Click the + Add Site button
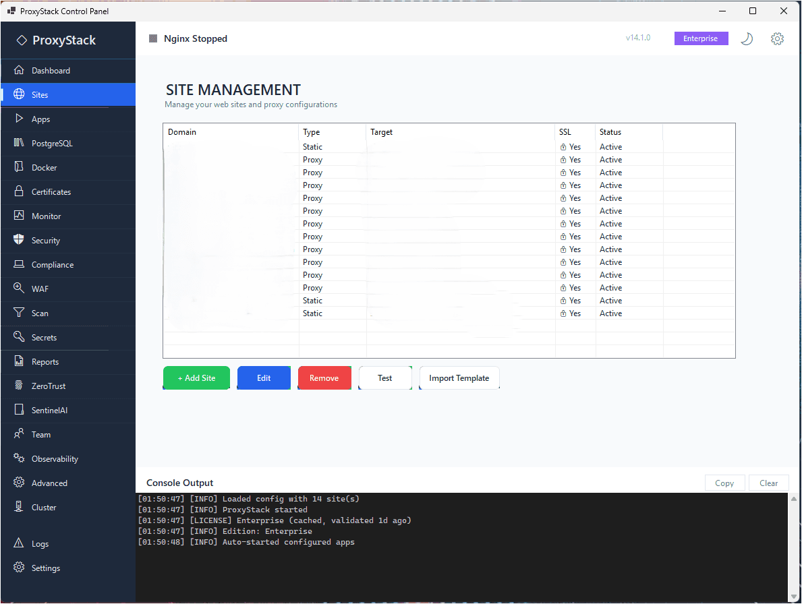802x604 pixels. [196, 377]
